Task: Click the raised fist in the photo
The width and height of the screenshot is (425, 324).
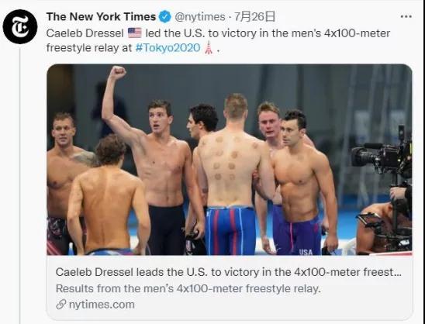Action: click(x=117, y=73)
